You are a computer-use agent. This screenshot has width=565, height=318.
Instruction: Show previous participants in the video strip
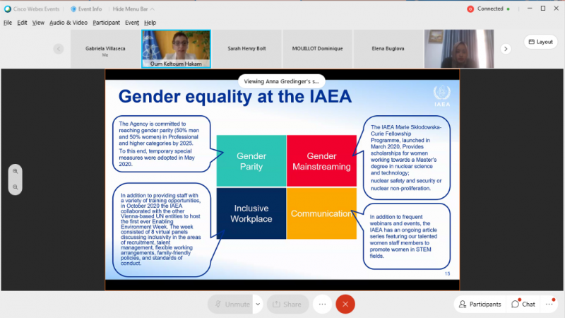click(59, 49)
